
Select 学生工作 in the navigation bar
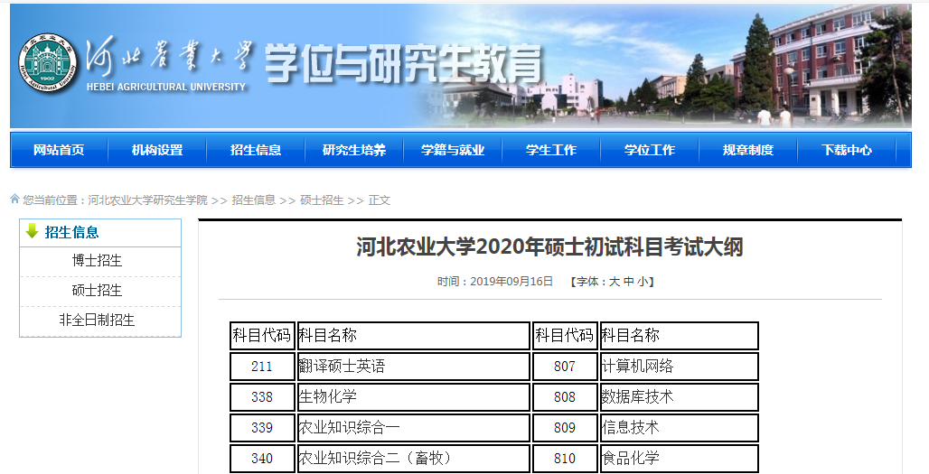(x=551, y=150)
